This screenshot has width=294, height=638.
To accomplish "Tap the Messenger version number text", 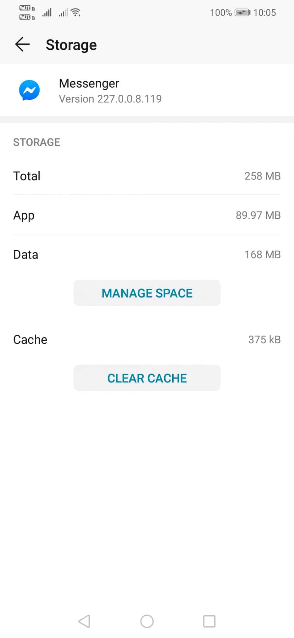I will point(110,99).
